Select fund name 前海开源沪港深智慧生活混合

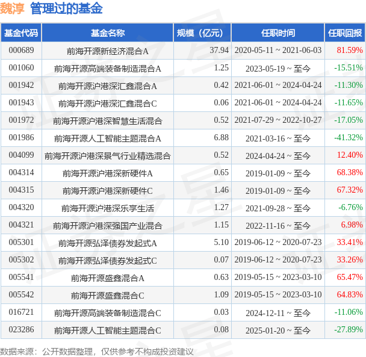[108, 121]
